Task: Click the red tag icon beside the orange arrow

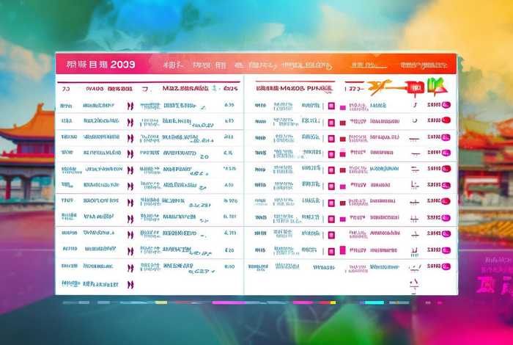Action: tap(416, 88)
